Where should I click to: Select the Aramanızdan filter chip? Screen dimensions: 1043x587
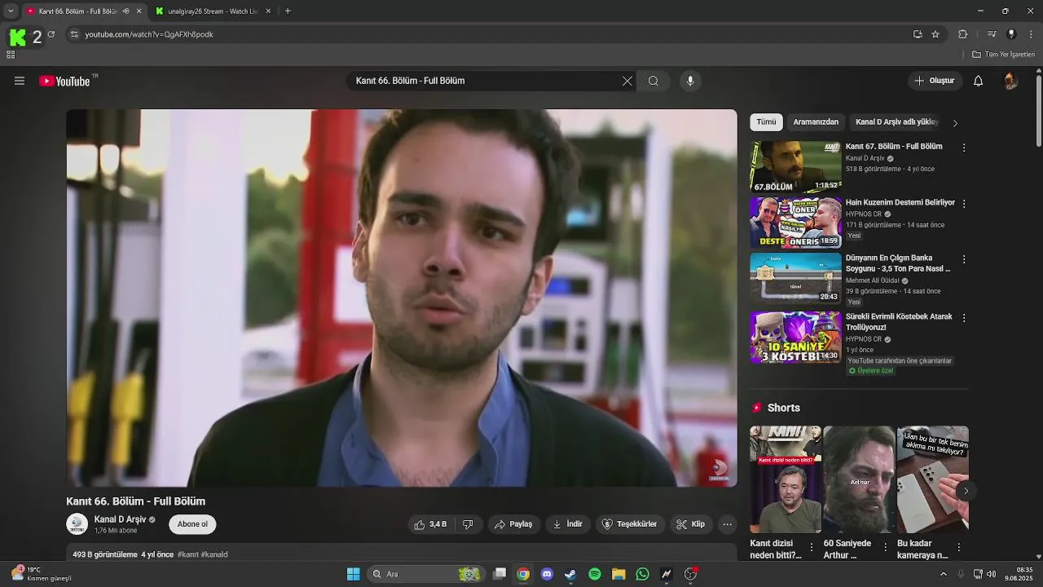[816, 122]
